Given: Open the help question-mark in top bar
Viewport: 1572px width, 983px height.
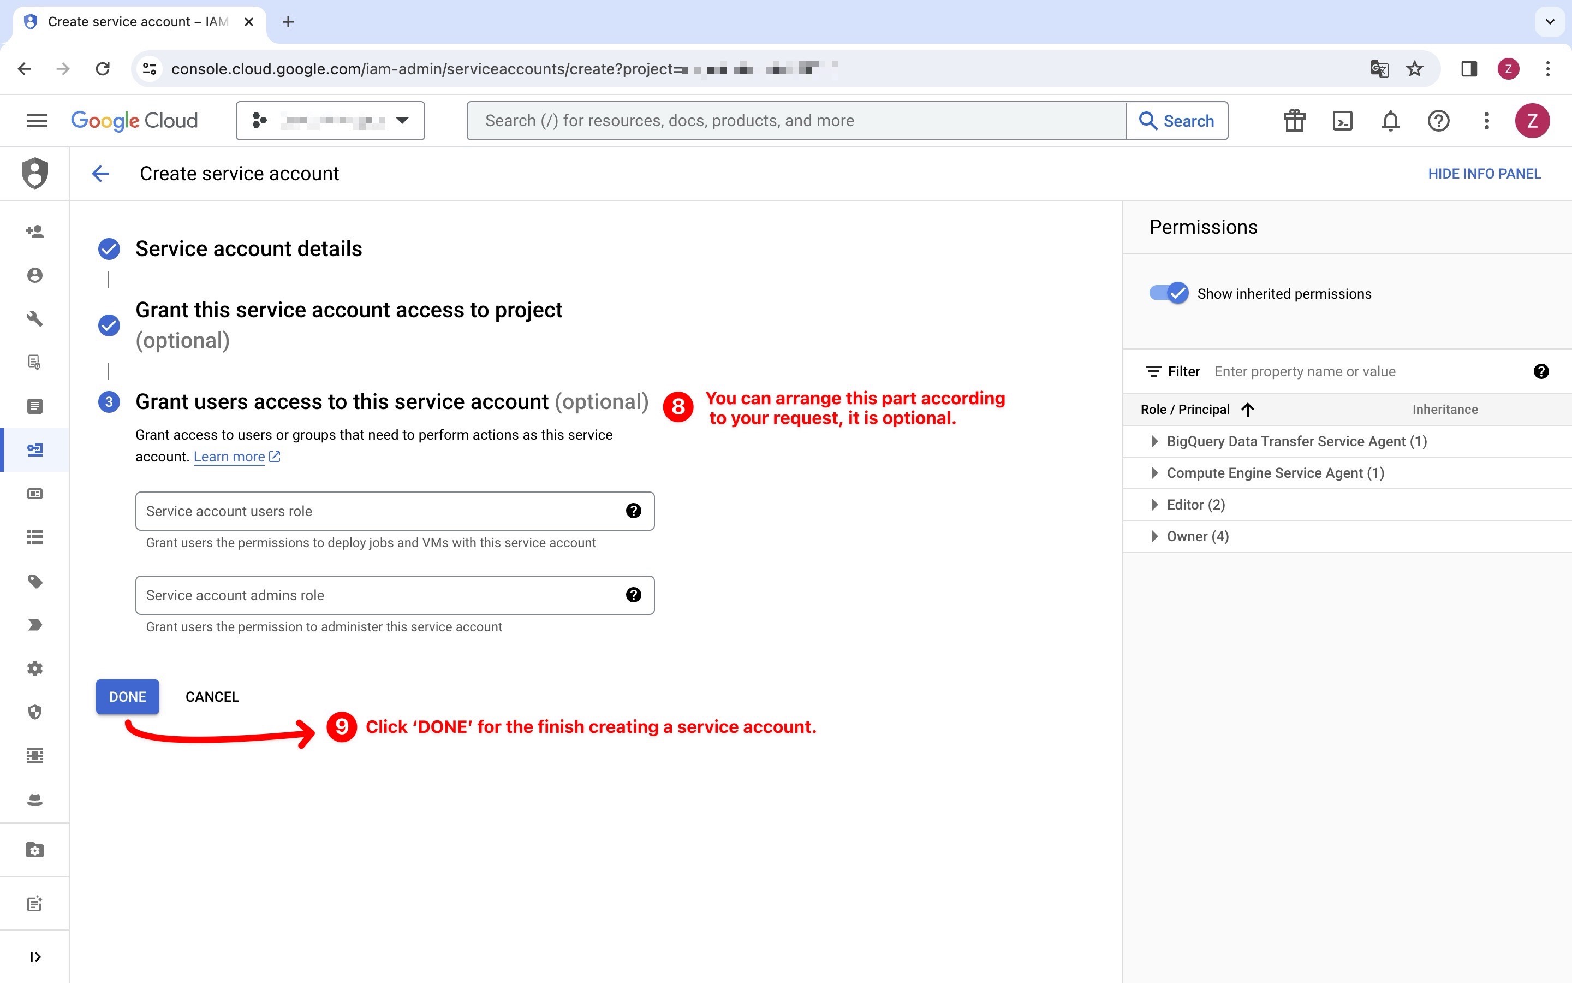Looking at the screenshot, I should (x=1438, y=121).
